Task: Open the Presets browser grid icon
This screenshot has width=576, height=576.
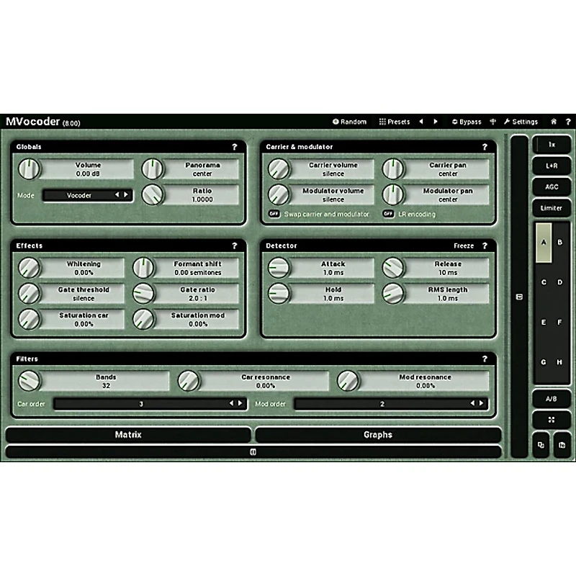Action: [382, 121]
